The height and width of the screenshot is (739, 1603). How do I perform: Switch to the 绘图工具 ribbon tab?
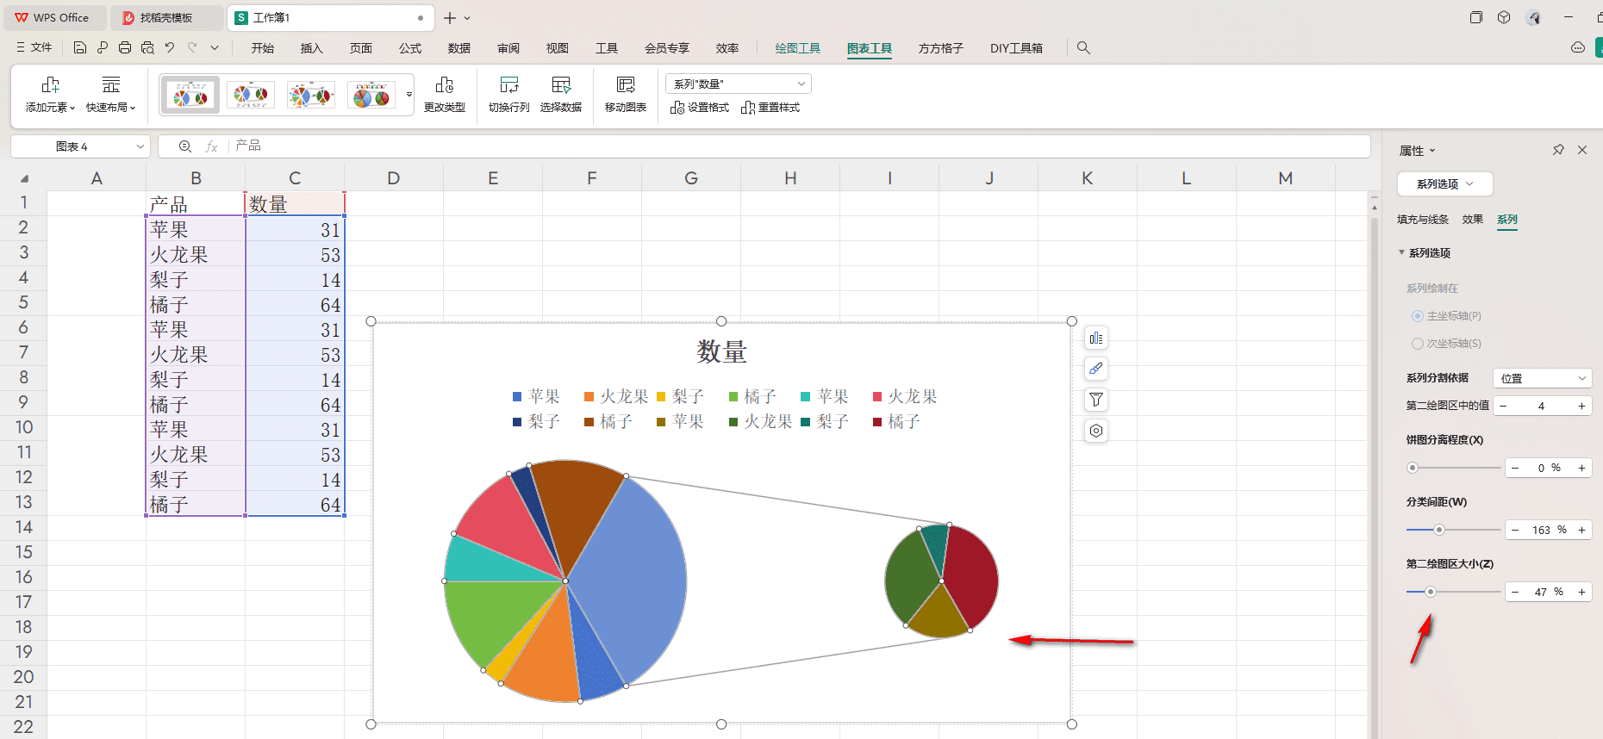[797, 48]
